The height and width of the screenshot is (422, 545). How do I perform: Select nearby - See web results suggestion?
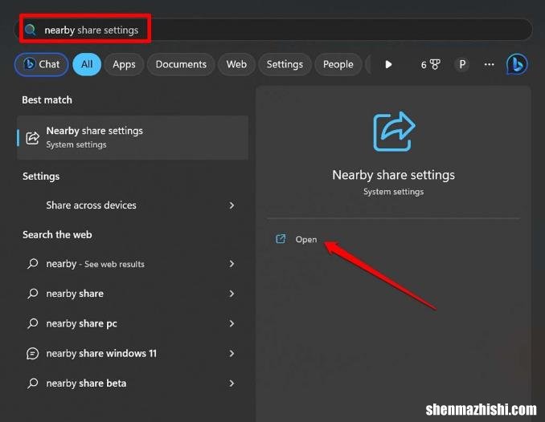pyautogui.click(x=133, y=264)
